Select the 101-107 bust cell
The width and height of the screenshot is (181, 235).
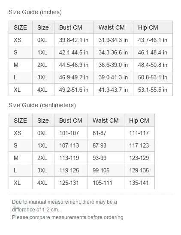(x=71, y=133)
